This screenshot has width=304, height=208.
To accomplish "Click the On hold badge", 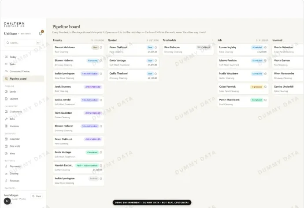I will coord(94,178).
